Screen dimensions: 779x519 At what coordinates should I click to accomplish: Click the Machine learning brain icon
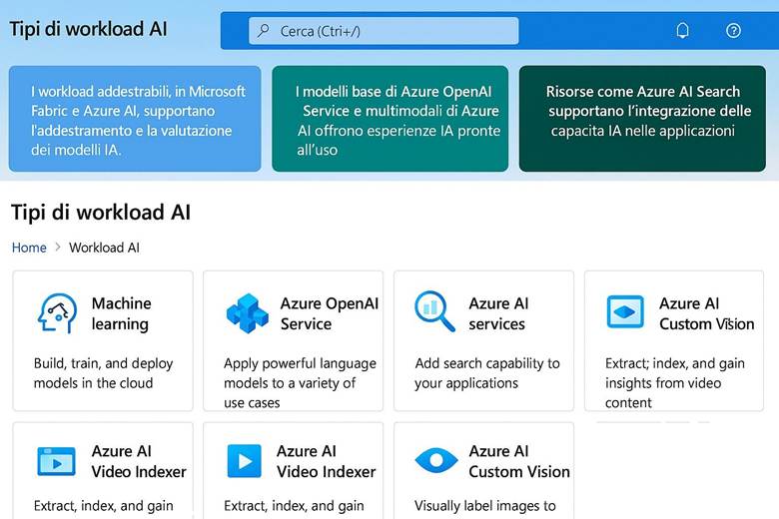(x=57, y=312)
